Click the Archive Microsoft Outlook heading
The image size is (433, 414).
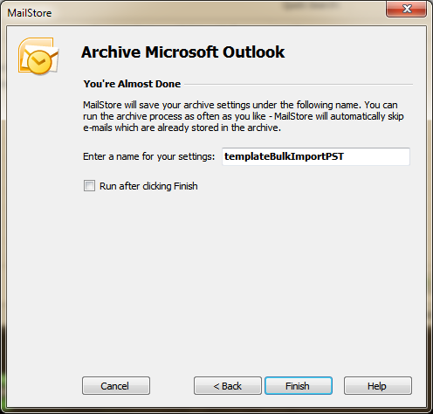183,52
